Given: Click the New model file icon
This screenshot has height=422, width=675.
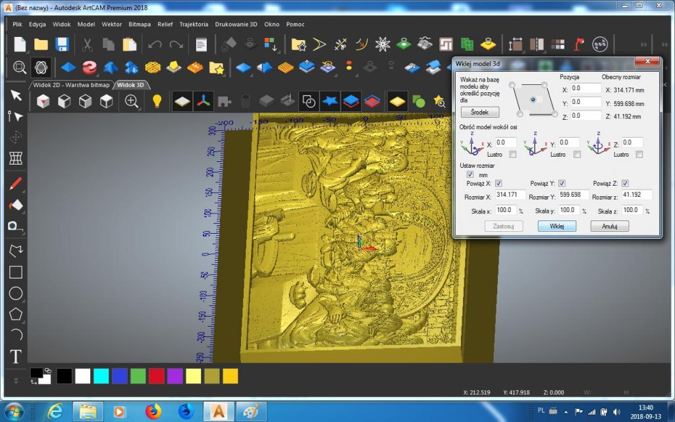Looking at the screenshot, I should 20,44.
